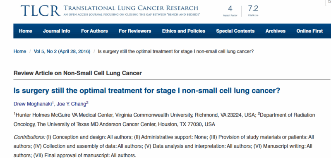This screenshot has width=331, height=158.
Task: Open the For Reviewers menu
Action: (135, 31)
